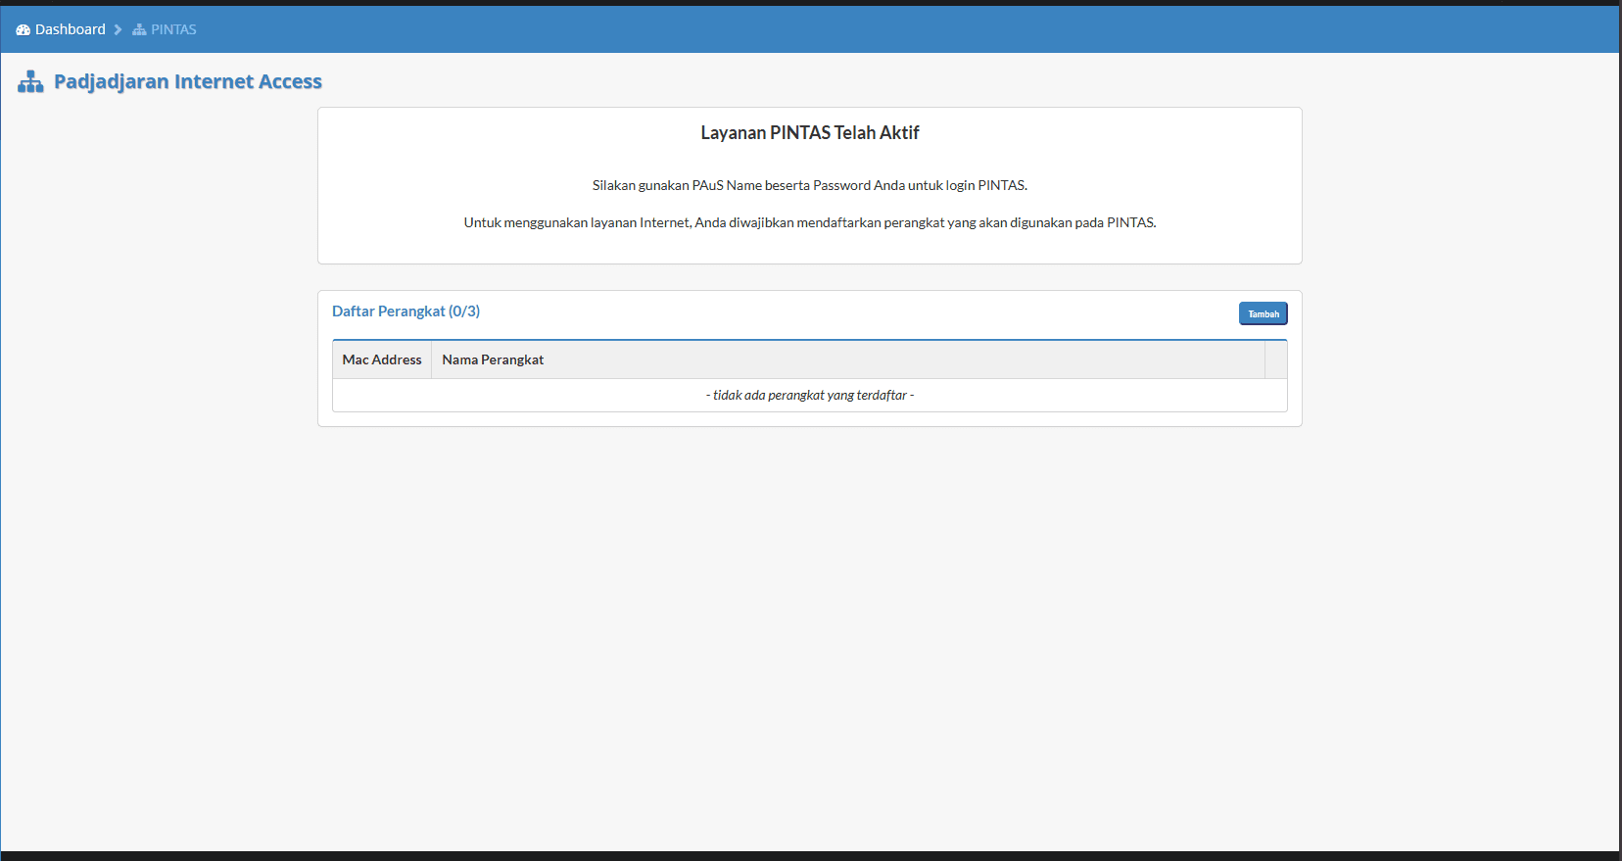Click the 'Layanan PINTAS Telah Aktif' heading
The height and width of the screenshot is (861, 1622).
pyautogui.click(x=810, y=133)
